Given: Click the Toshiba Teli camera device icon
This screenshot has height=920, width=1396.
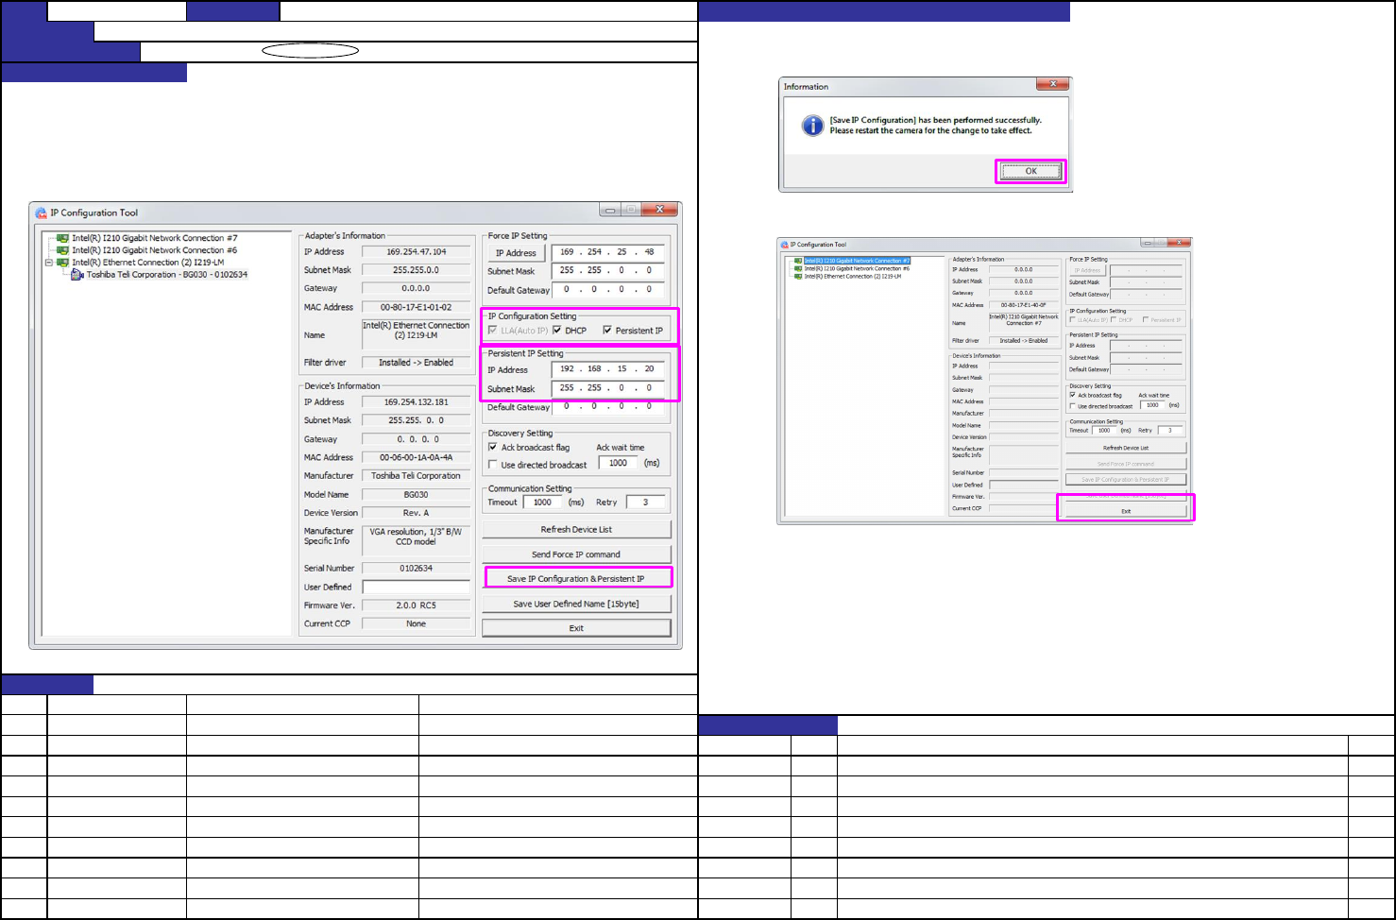Looking at the screenshot, I should (x=77, y=275).
